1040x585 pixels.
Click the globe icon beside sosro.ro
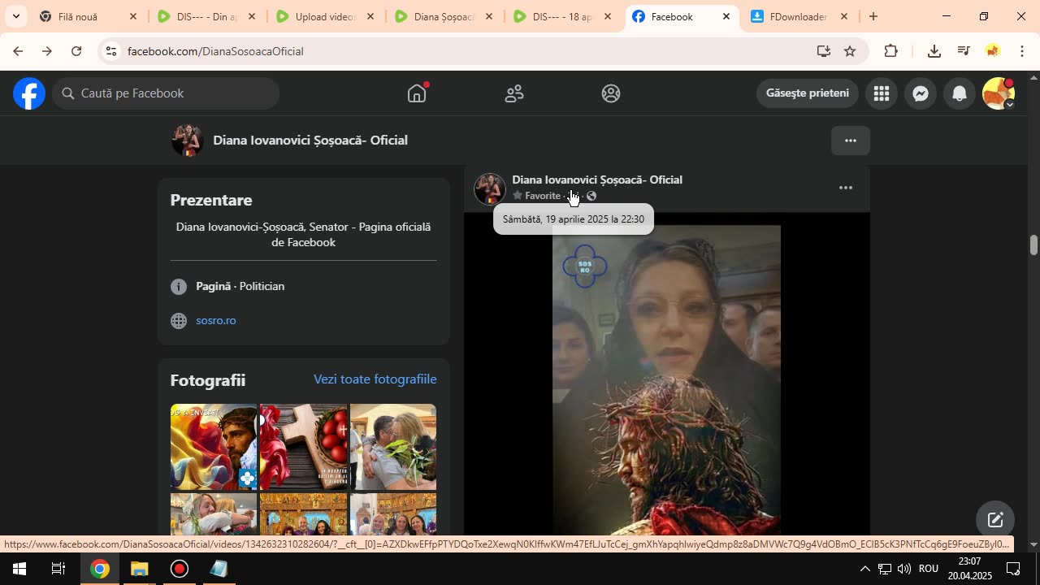coord(179,321)
